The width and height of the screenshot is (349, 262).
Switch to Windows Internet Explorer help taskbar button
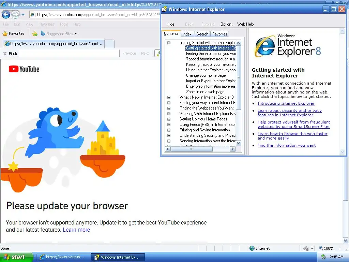tap(118, 257)
